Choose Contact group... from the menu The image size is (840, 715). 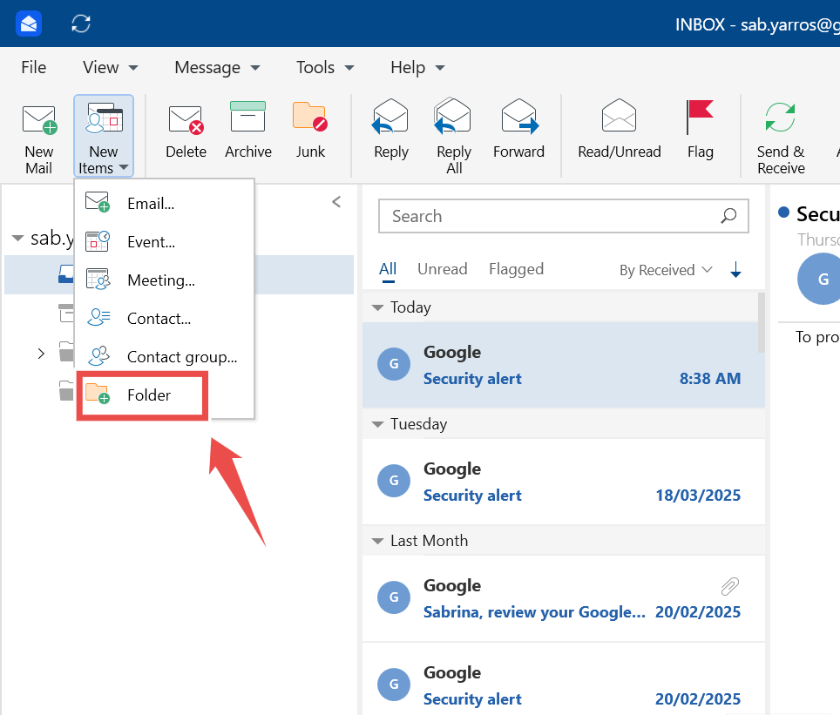[164, 357]
